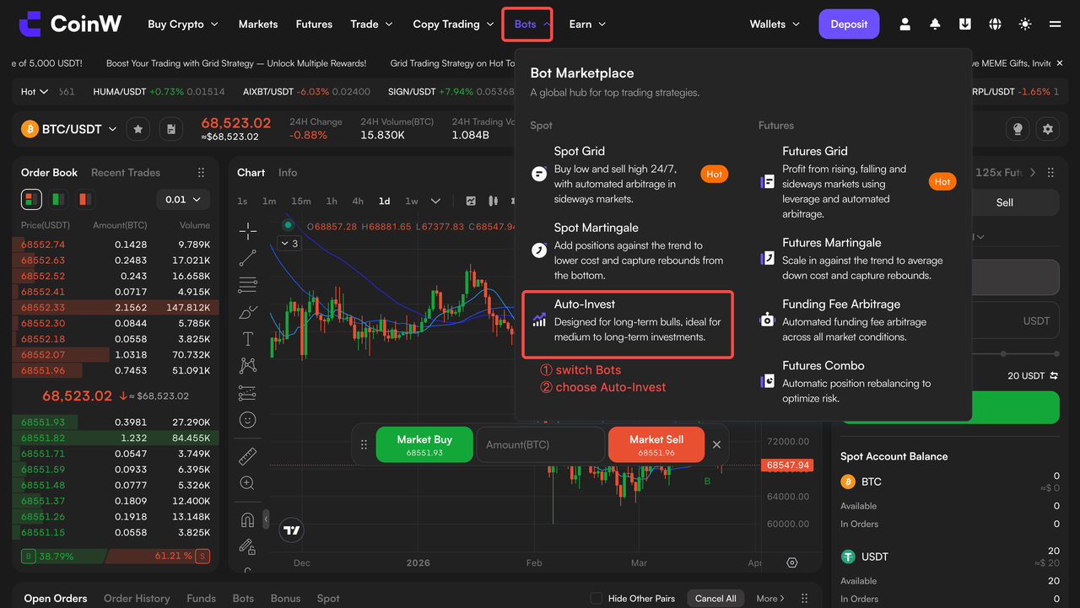
Task: Expand the Buy Crypto menu
Action: click(183, 24)
